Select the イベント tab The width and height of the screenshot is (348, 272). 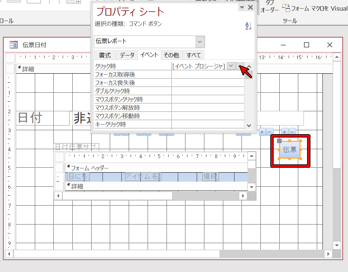tap(149, 55)
